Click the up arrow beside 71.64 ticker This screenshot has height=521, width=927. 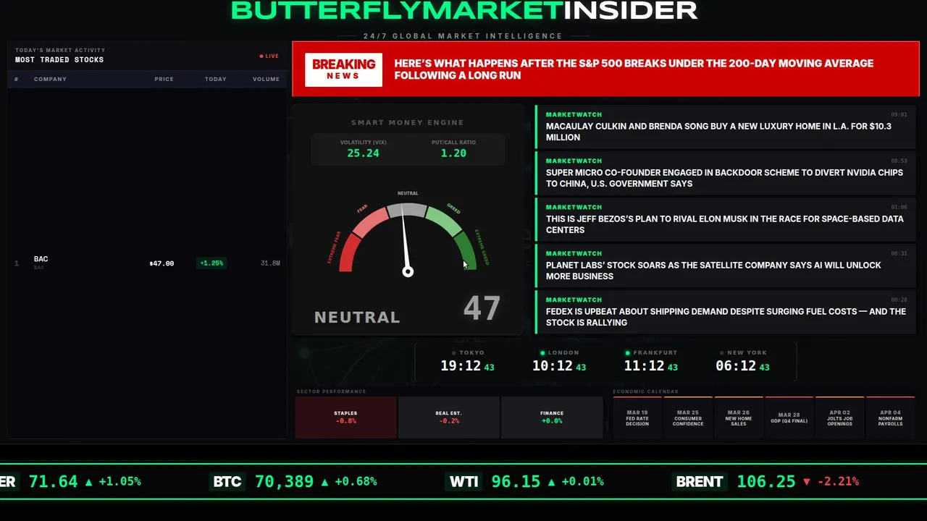point(88,482)
